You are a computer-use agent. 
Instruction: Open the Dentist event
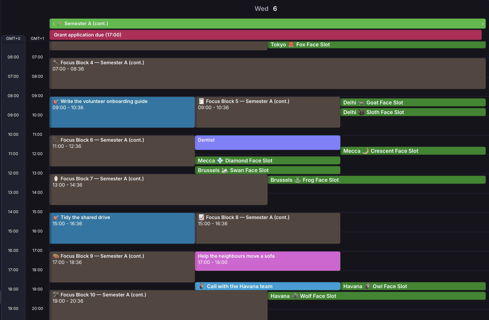click(267, 143)
